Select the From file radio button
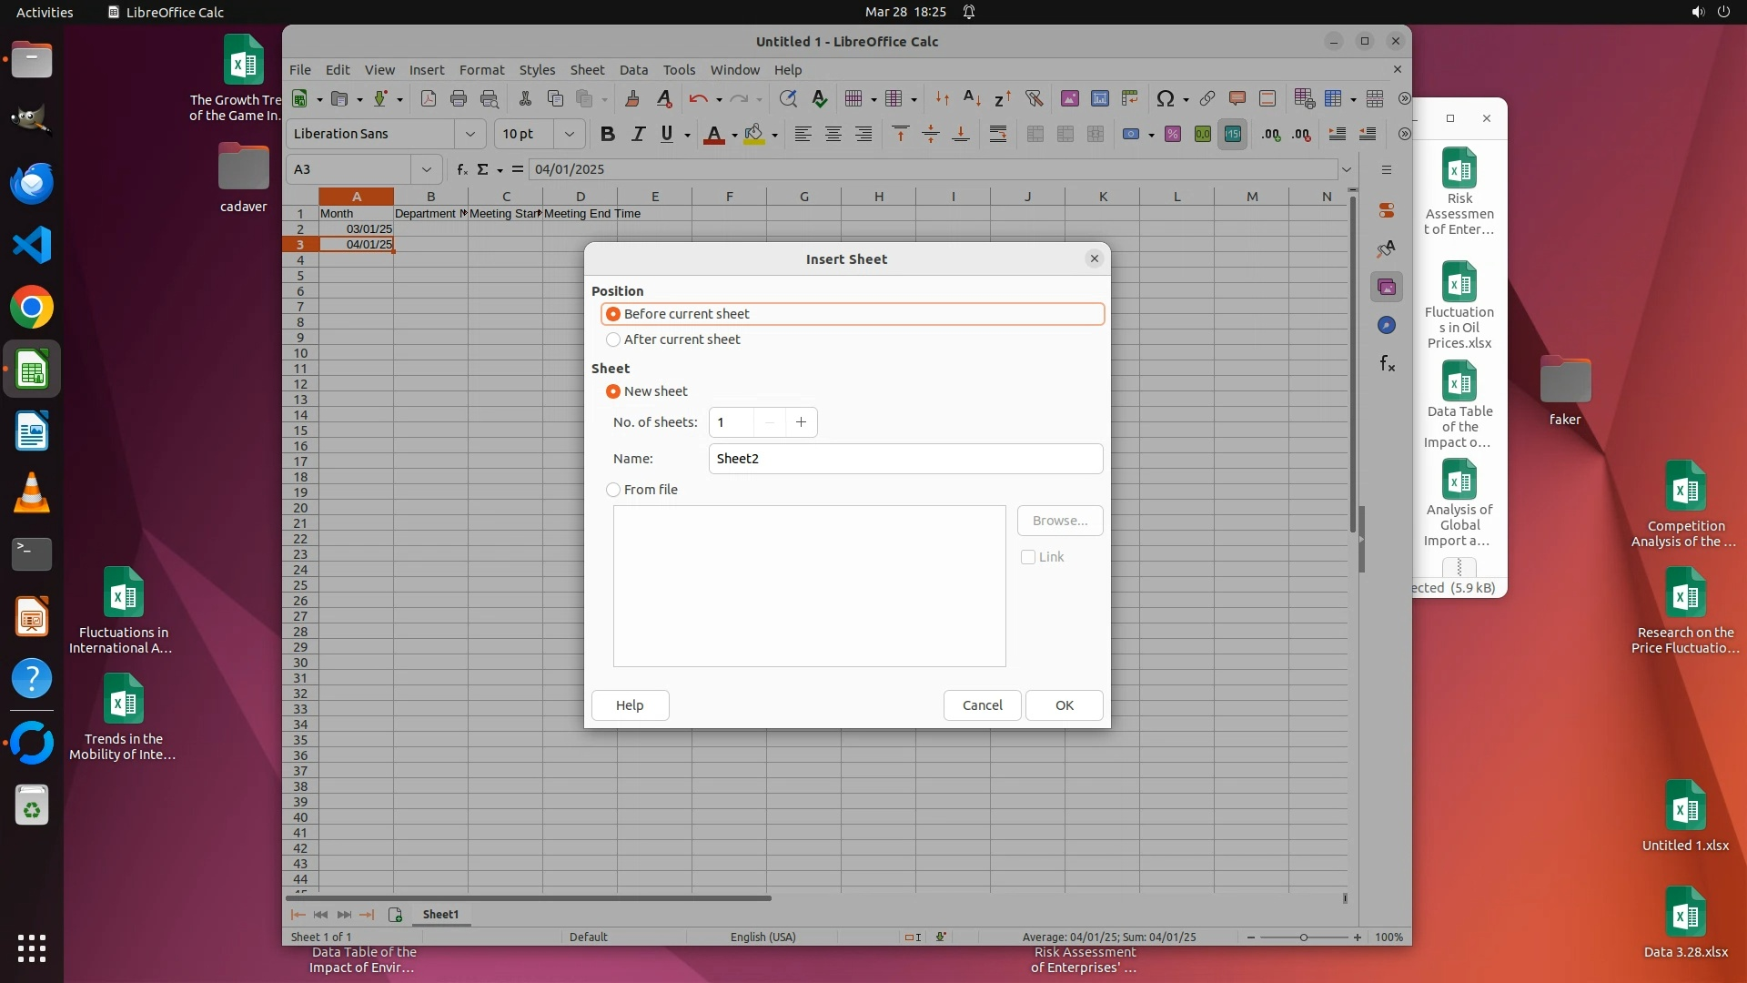Screen dimensions: 1747x983 click(x=613, y=490)
